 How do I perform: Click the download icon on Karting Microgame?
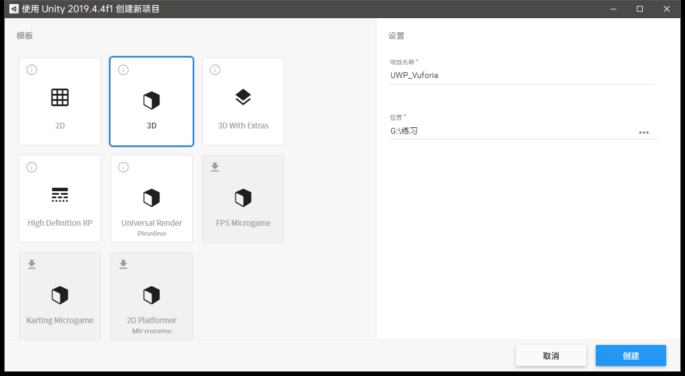tap(32, 265)
